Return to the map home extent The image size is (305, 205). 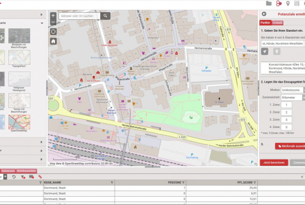pos(53,41)
